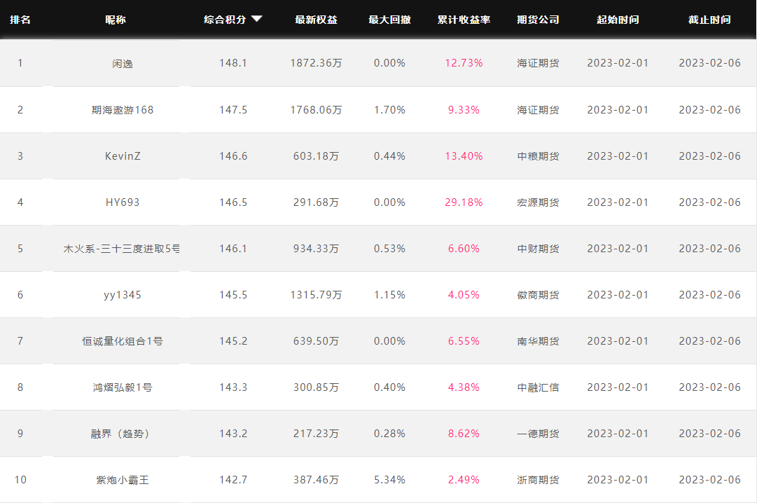Select the 最大回撤 column header

(x=389, y=20)
